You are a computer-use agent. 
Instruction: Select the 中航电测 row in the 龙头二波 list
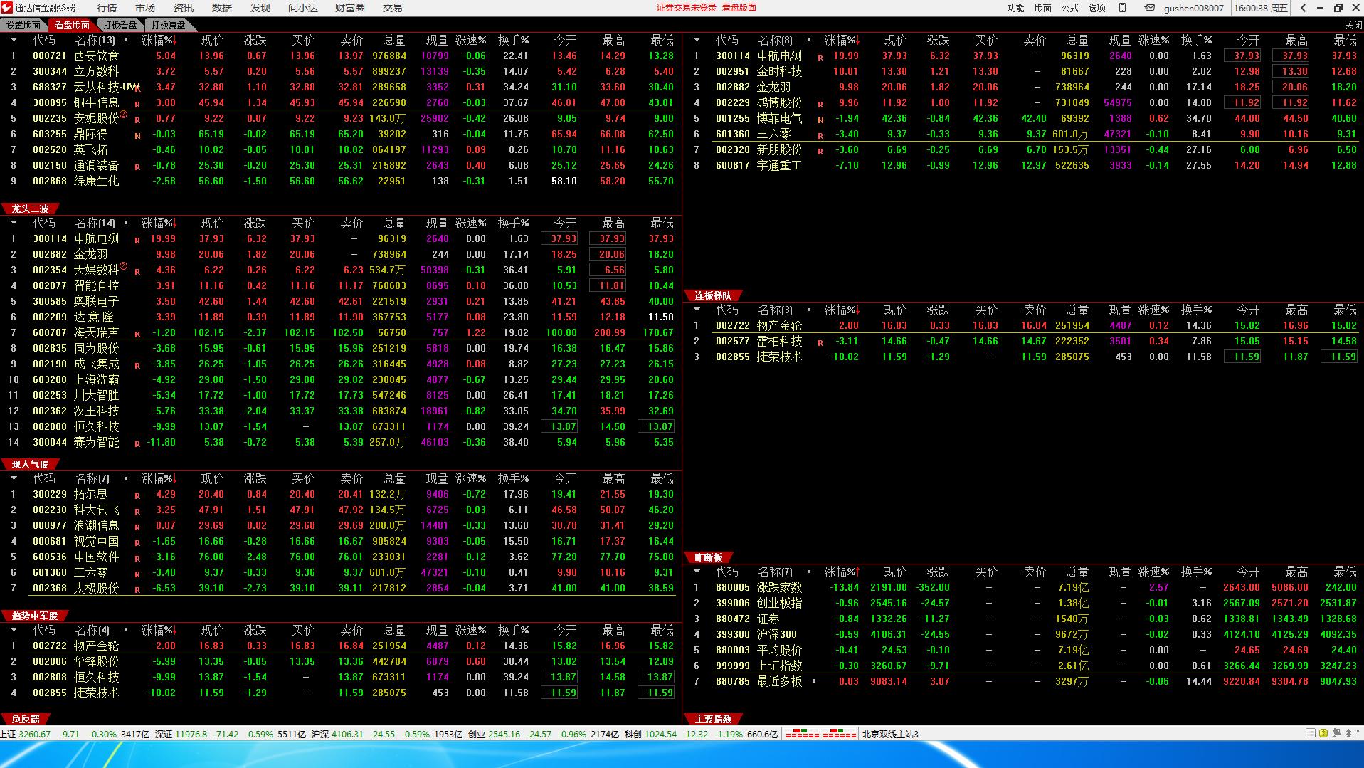pos(341,238)
